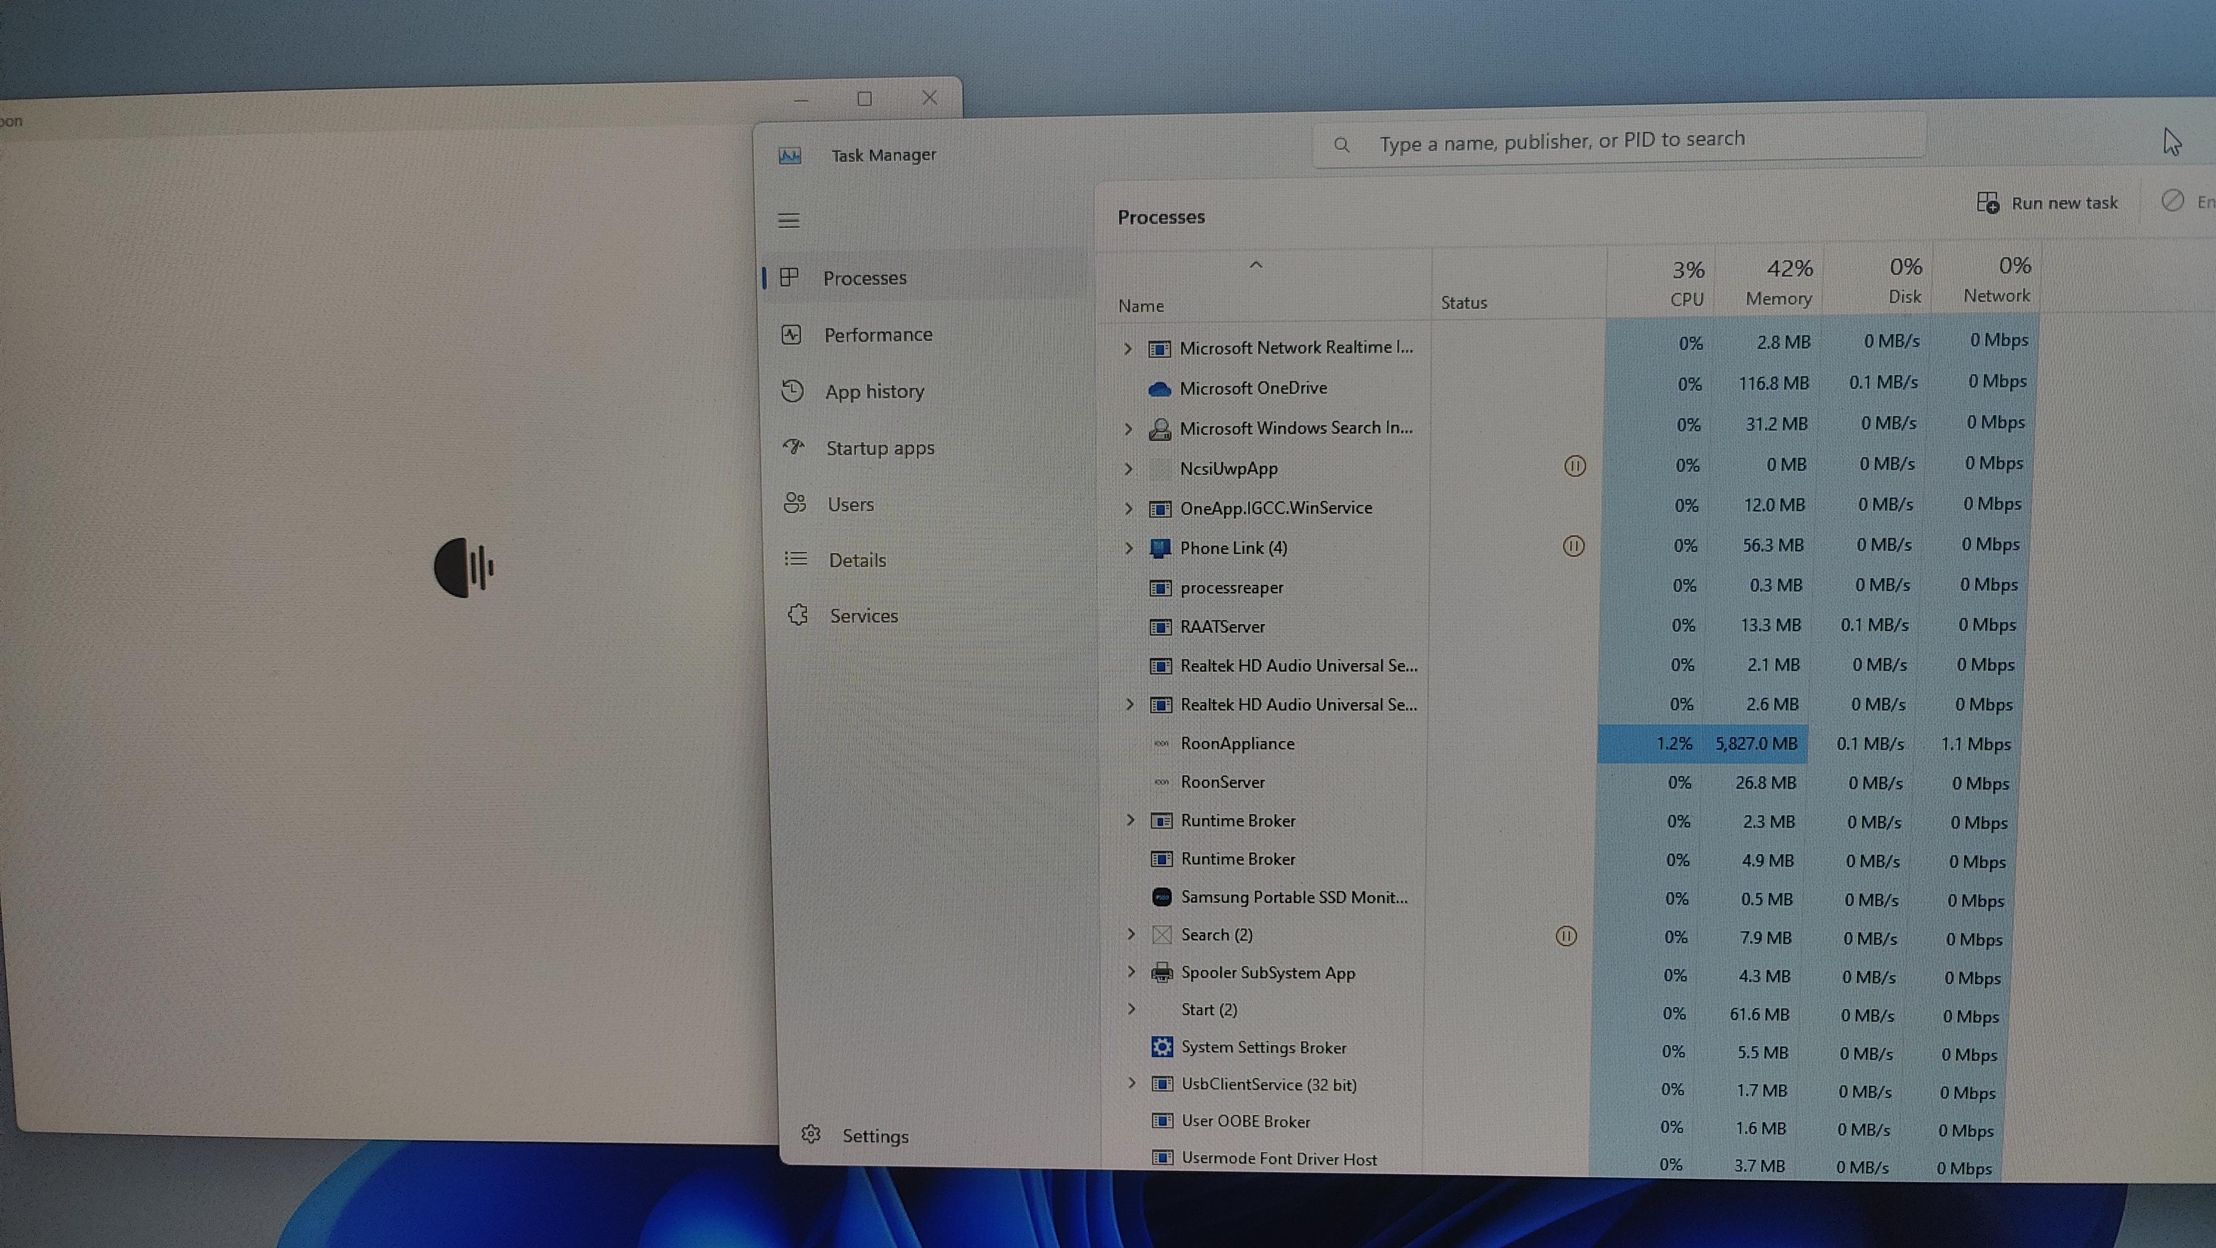
Task: Expand the Start (2) process group
Action: pyautogui.click(x=1131, y=1009)
